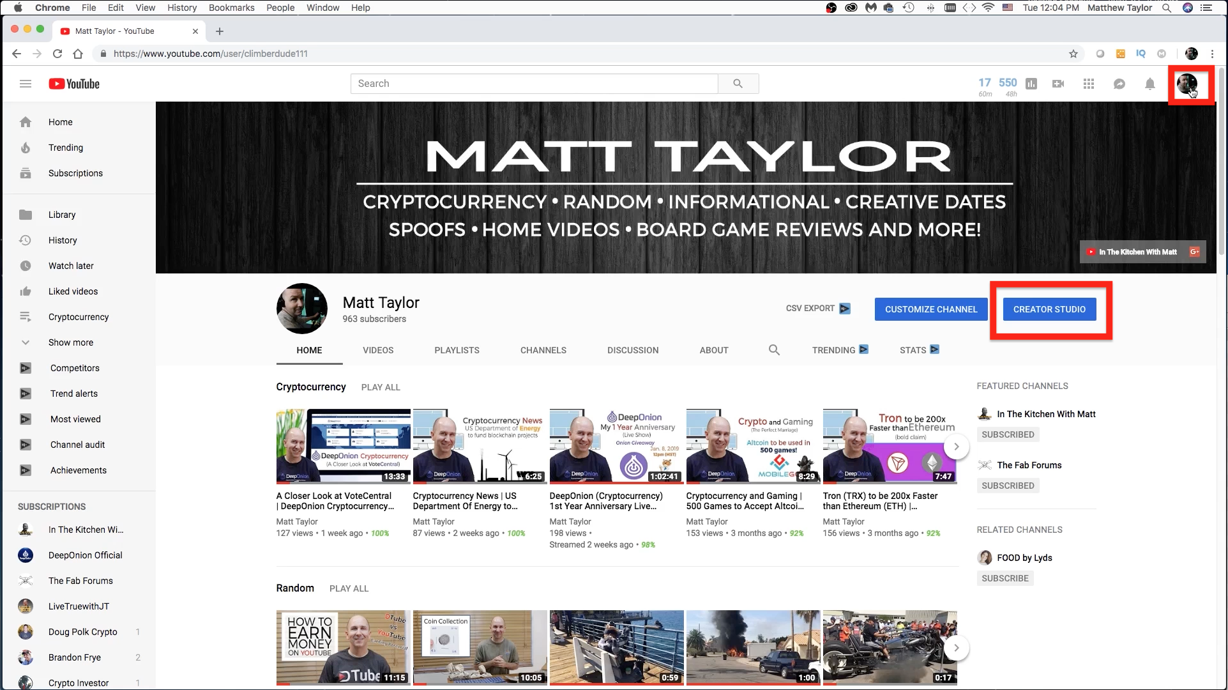Click CSV EXPORT
Screen dimensions: 1228x690
(x=818, y=309)
